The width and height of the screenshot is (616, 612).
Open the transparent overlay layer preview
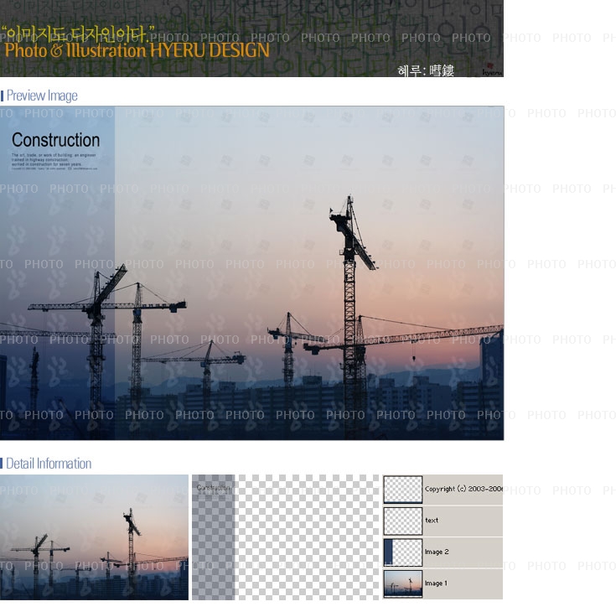(285, 537)
